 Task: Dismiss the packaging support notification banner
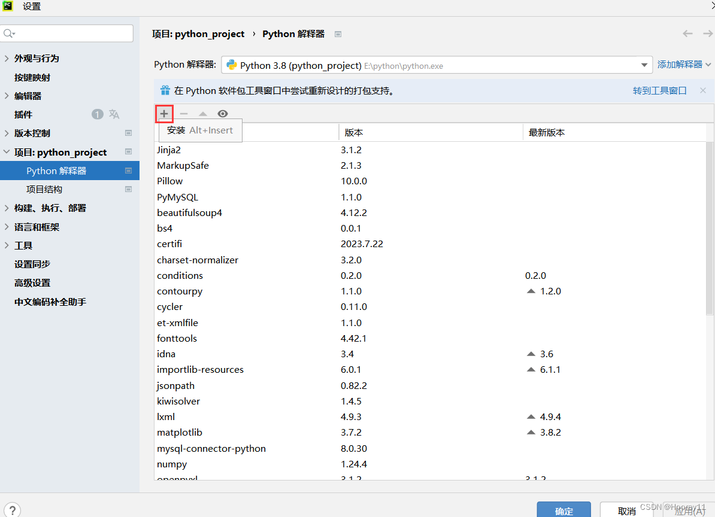pyautogui.click(x=702, y=90)
